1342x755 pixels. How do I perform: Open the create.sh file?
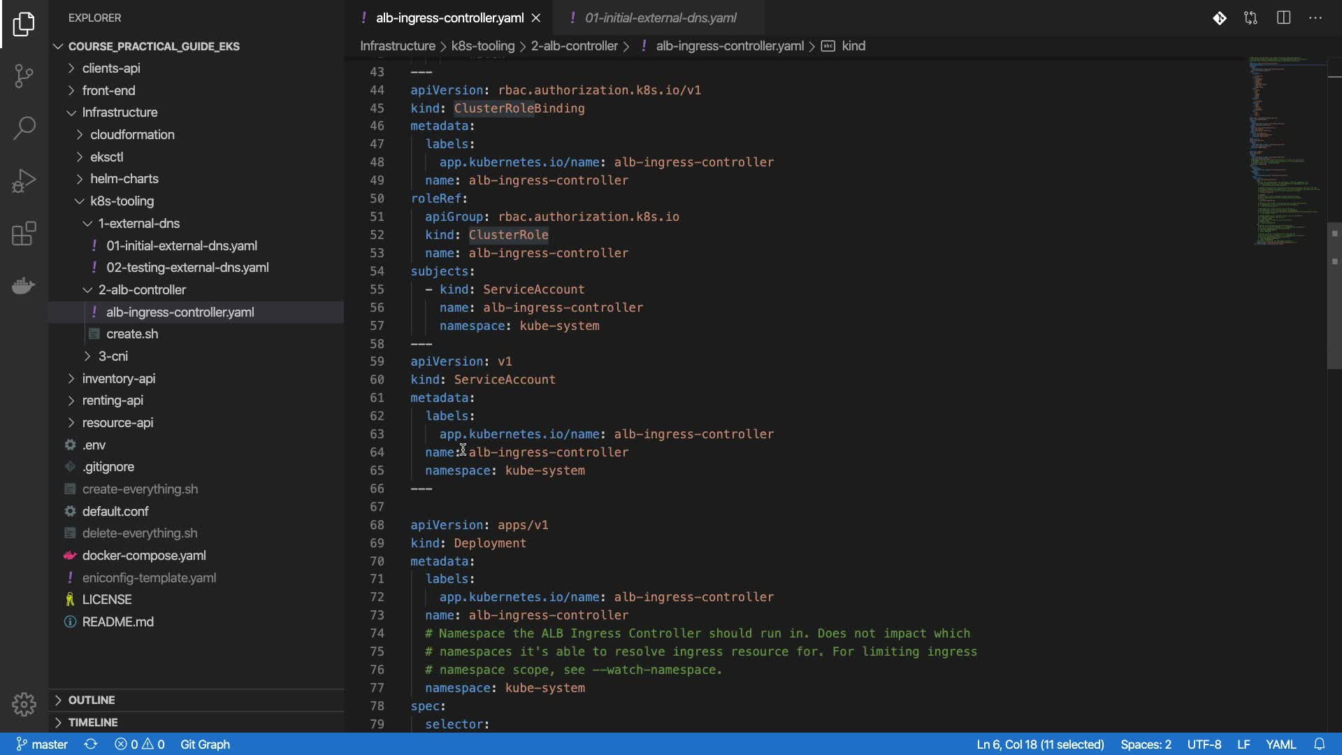tap(132, 334)
